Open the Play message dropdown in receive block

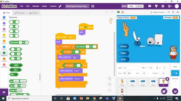pos(71,37)
